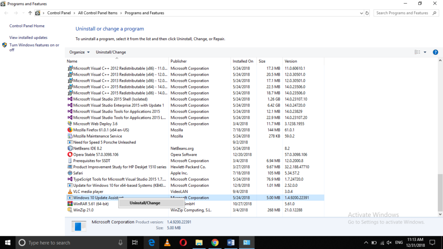Click the WinZip 21.0 program icon
This screenshot has width=443, height=249.
tap(70, 210)
